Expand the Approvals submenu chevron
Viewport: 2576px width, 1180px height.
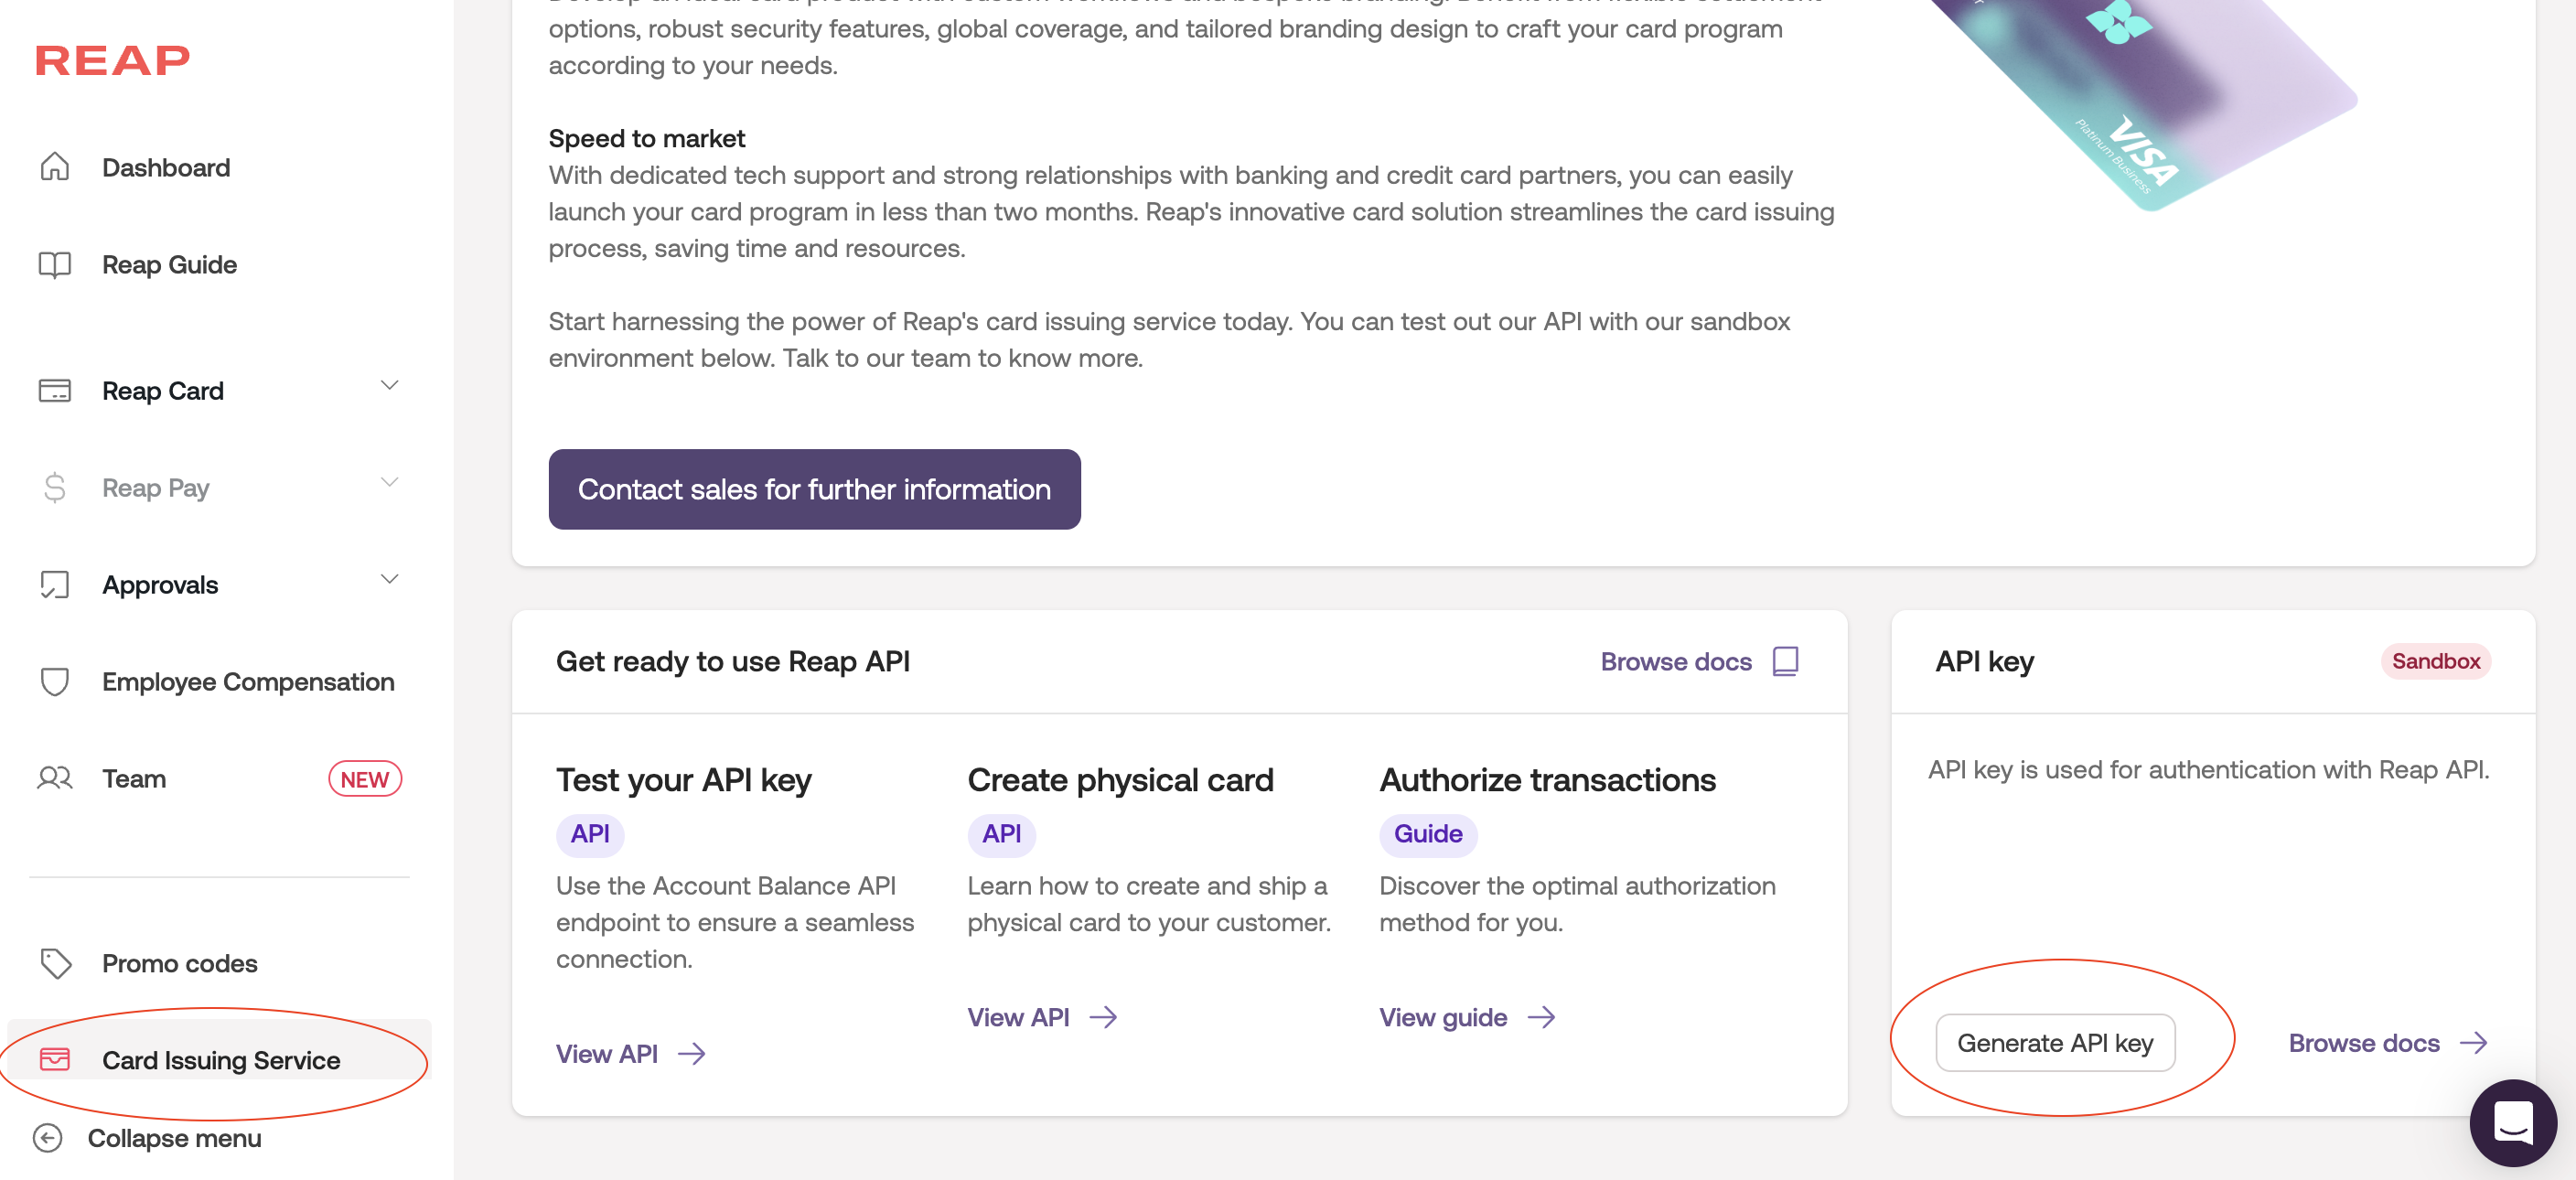(x=389, y=579)
